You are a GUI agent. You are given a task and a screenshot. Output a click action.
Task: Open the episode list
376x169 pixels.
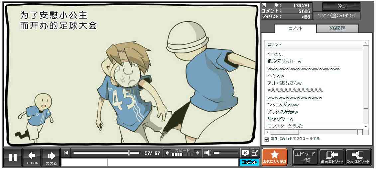pos(305,157)
